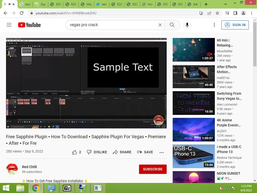Open Windows Start menu

6,188
